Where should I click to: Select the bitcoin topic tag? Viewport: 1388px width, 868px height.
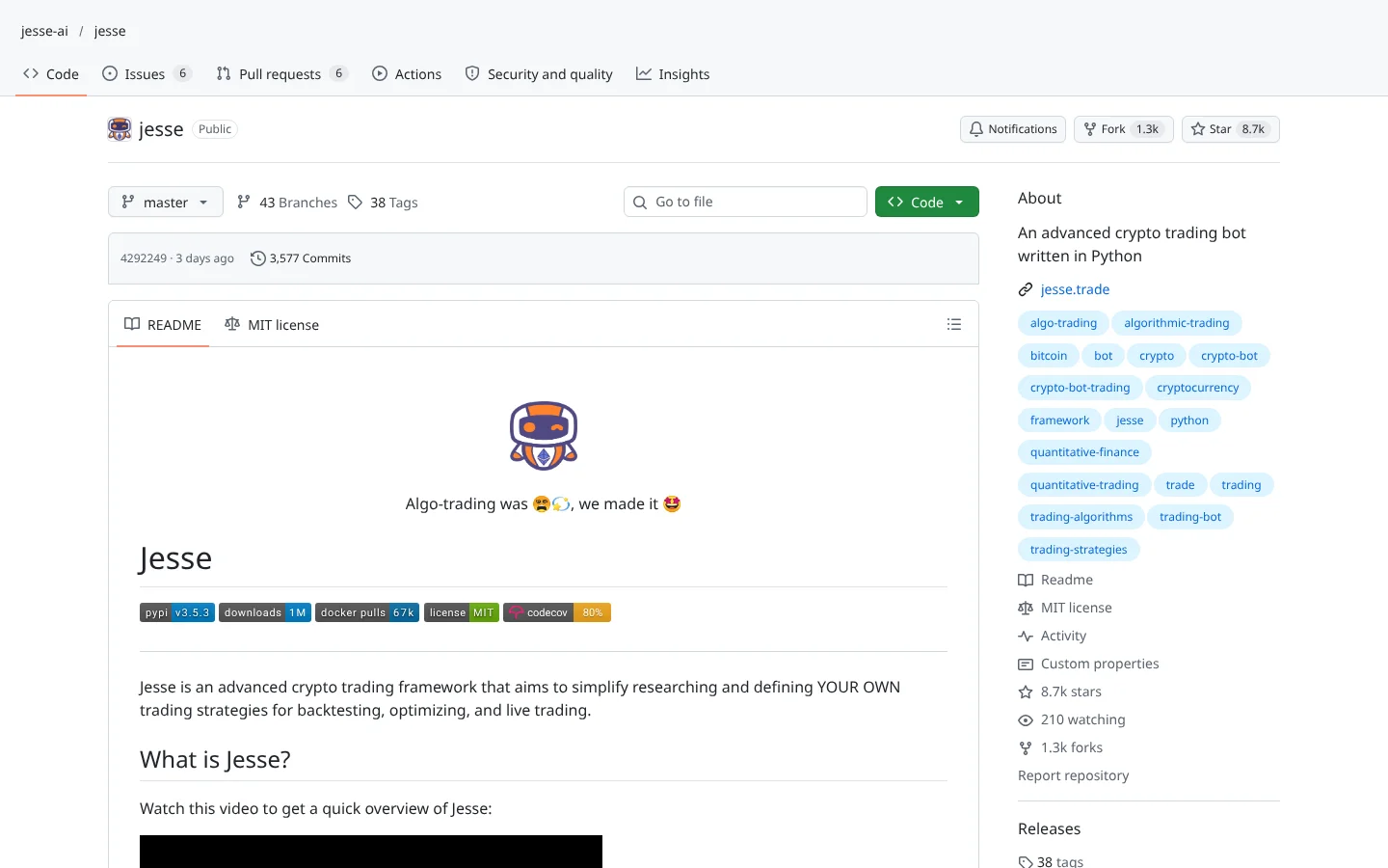coord(1049,356)
